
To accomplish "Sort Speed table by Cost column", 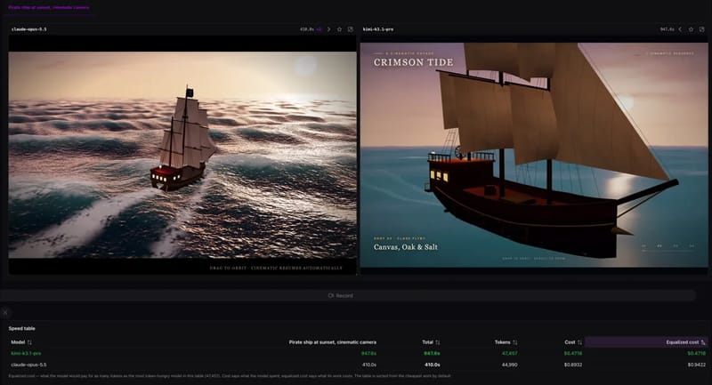I will [x=573, y=342].
